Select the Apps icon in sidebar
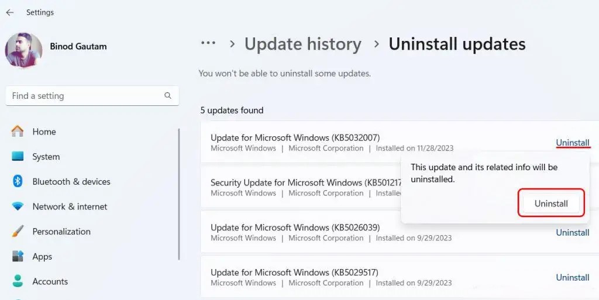599x300 pixels. pos(18,256)
